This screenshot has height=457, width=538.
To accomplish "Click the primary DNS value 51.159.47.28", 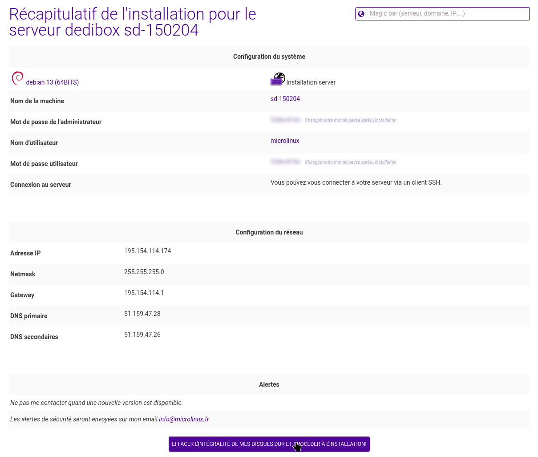I will click(x=142, y=314).
